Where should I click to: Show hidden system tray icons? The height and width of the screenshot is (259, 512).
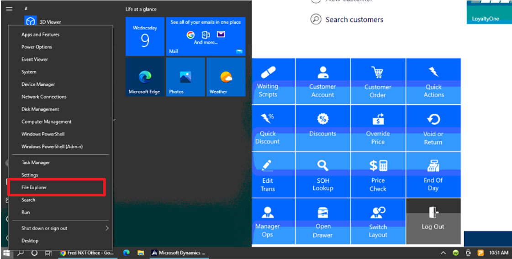(x=443, y=253)
